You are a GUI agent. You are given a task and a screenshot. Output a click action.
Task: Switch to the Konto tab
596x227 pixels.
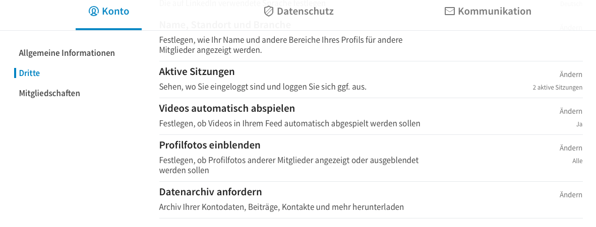(x=109, y=12)
